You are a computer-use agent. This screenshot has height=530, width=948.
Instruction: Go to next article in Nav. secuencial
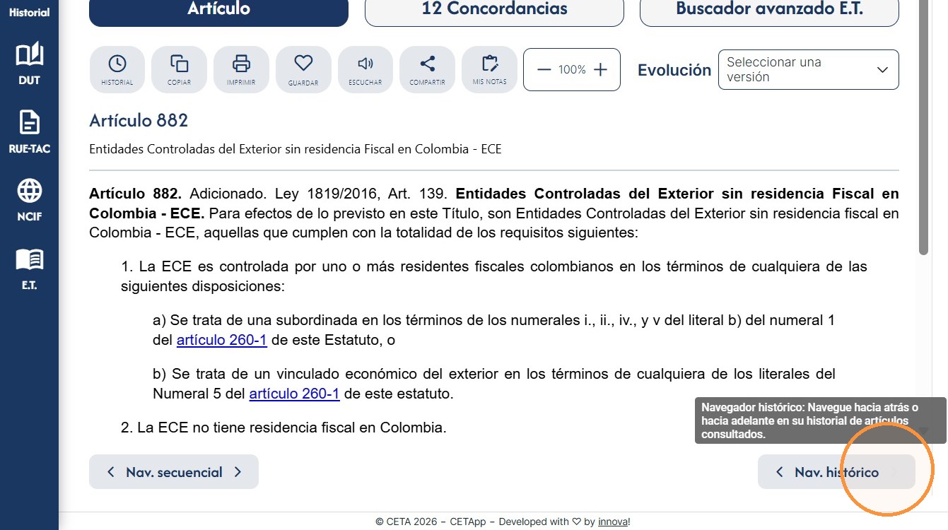pos(238,472)
